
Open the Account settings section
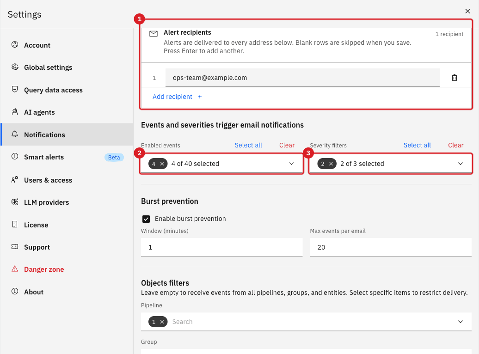(x=67, y=45)
